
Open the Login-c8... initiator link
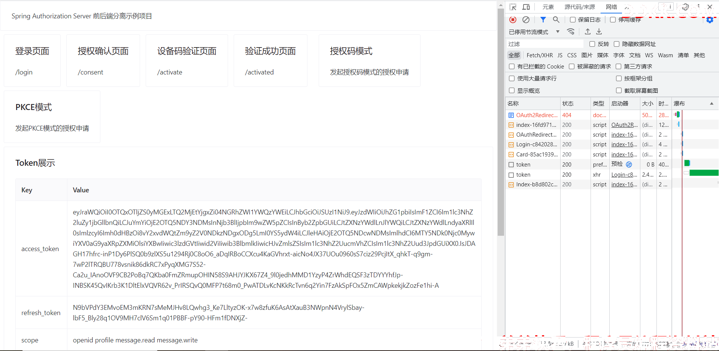(x=624, y=175)
